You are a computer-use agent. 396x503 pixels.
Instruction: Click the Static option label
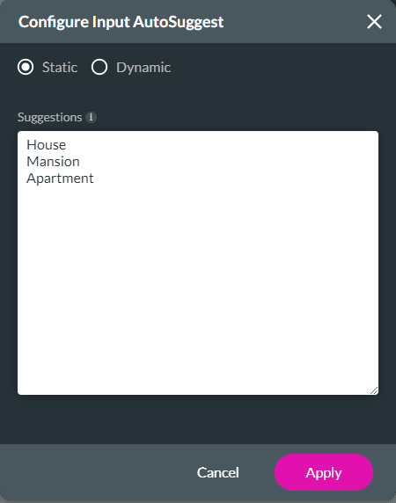point(60,68)
